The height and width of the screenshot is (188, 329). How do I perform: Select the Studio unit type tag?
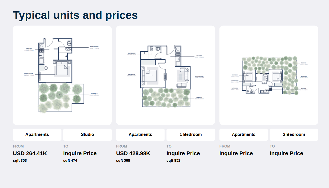(x=88, y=135)
